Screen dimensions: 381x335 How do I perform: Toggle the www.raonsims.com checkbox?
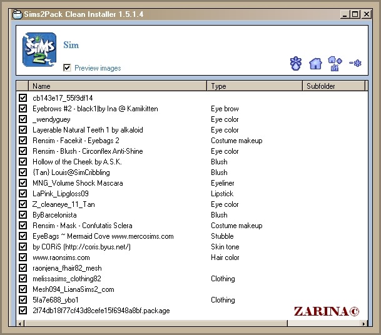click(23, 257)
